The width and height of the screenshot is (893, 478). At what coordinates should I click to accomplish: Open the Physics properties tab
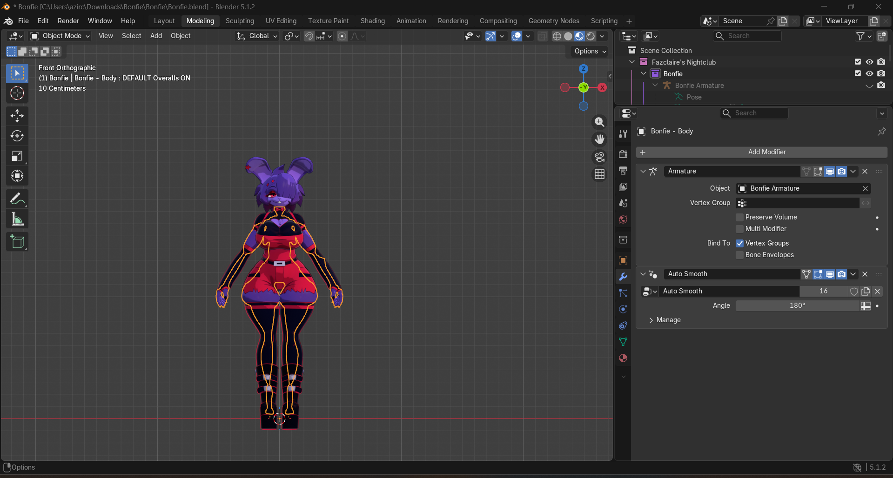click(x=623, y=309)
